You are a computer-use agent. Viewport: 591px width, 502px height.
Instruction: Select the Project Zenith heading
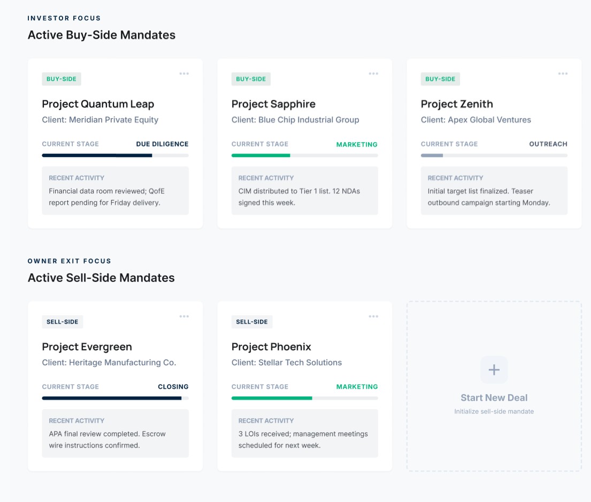[457, 104]
